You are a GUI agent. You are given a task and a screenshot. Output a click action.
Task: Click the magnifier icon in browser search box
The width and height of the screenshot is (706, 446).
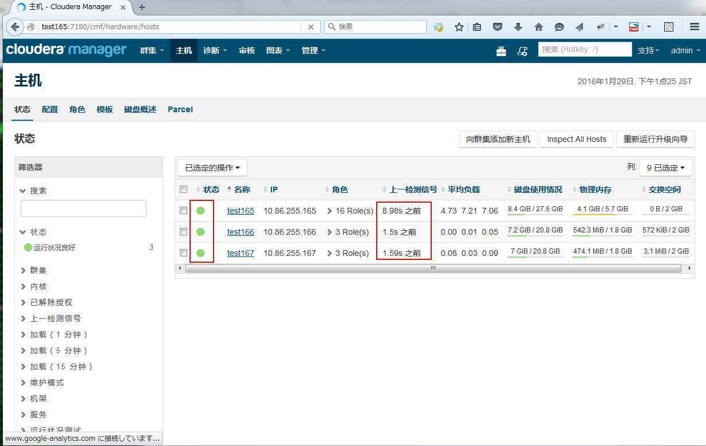pos(332,27)
